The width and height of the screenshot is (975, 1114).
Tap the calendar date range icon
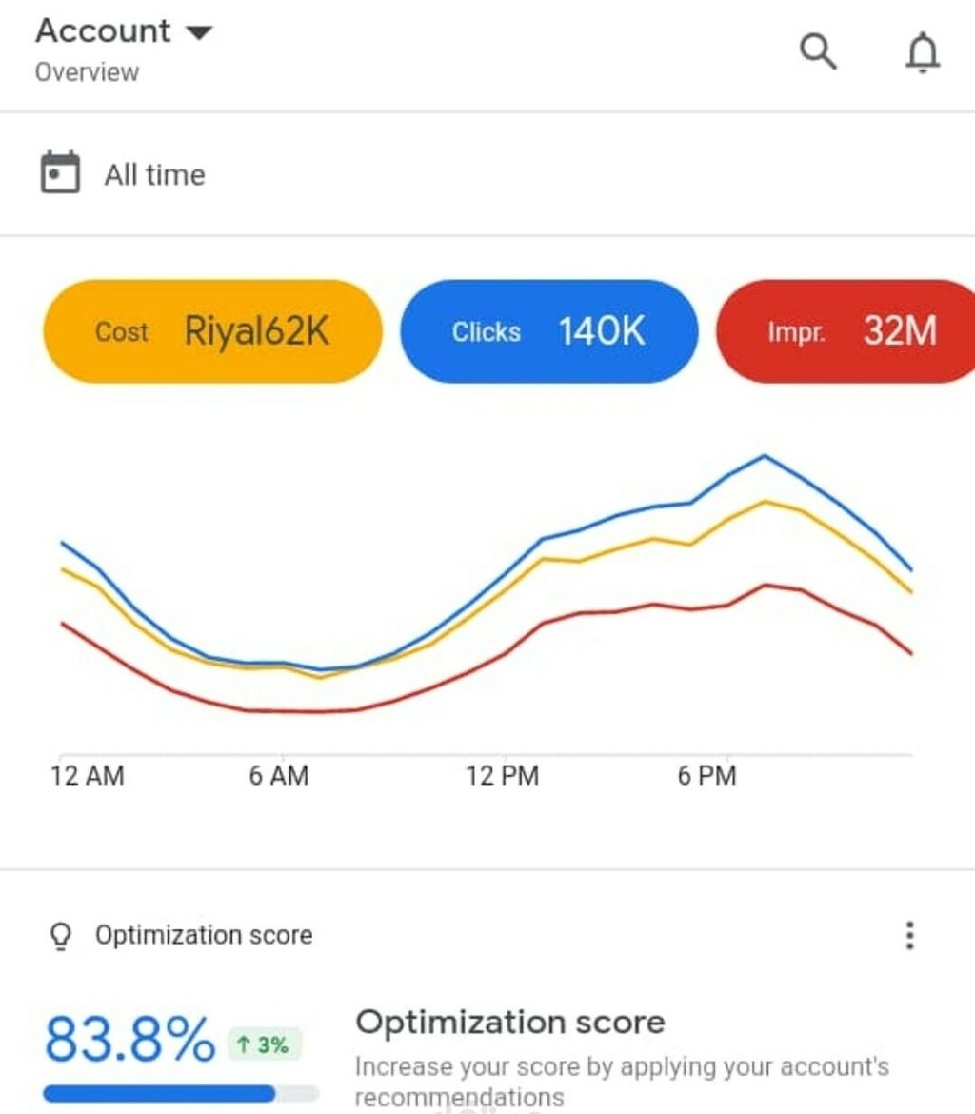tap(60, 173)
